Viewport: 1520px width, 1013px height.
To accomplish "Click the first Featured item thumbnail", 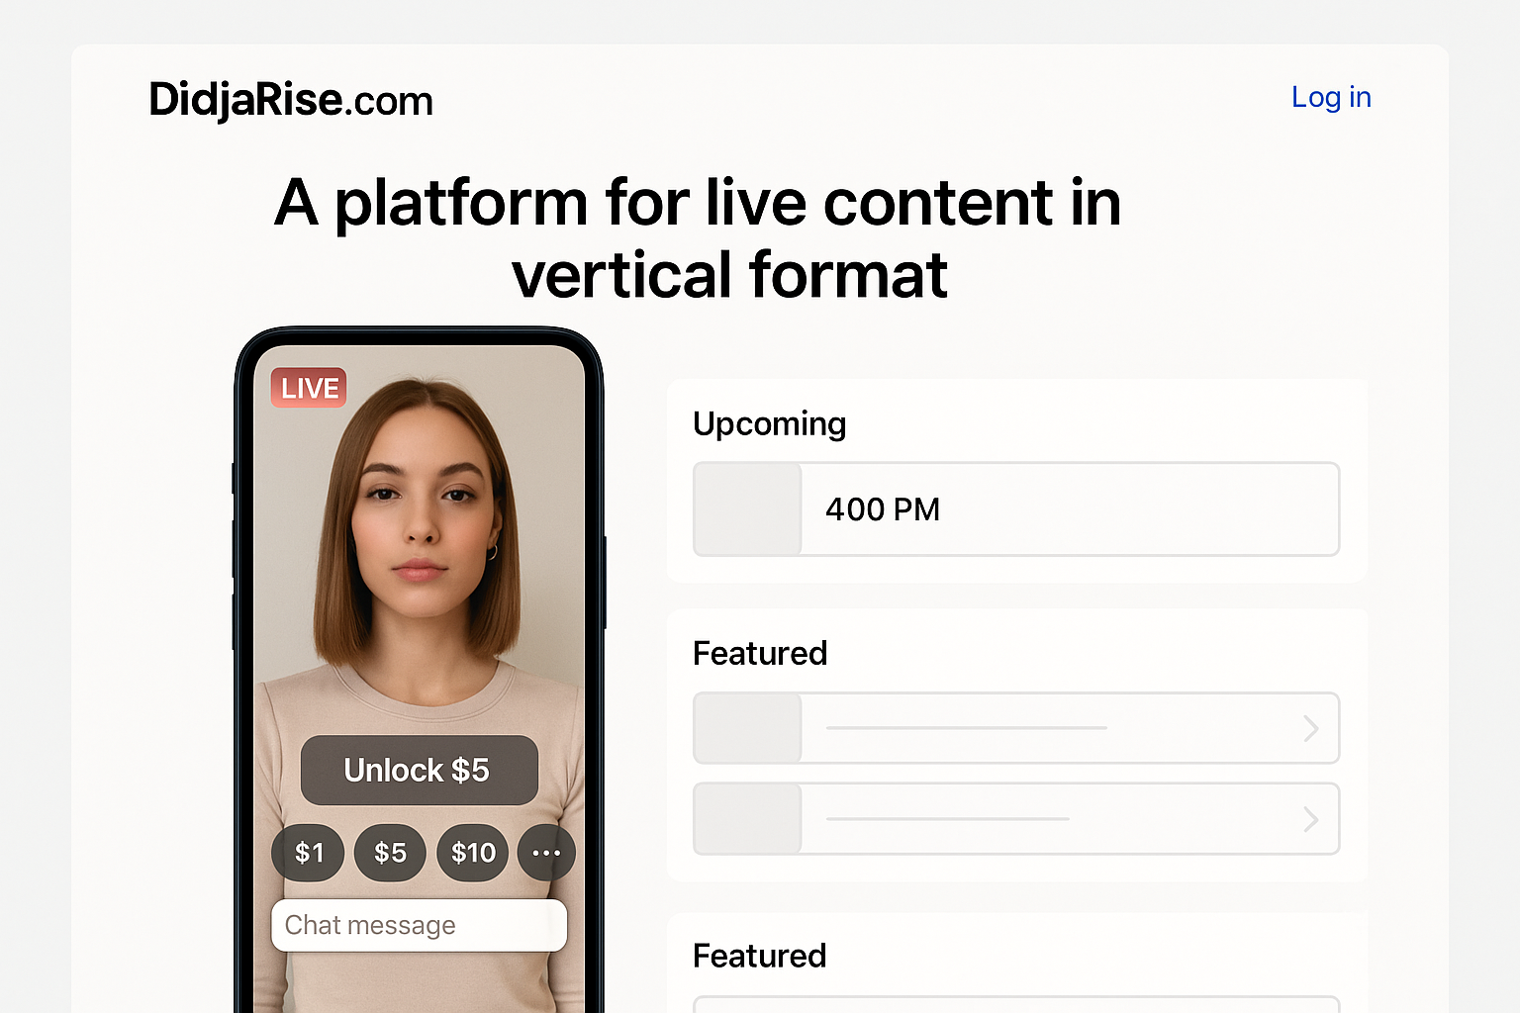I will 747,728.
